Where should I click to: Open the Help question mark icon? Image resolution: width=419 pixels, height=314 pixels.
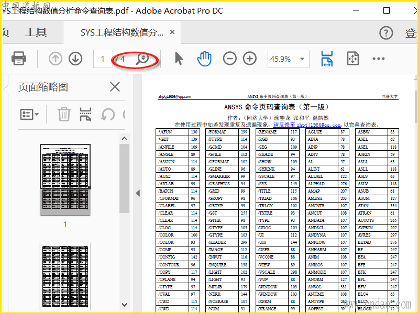click(x=386, y=33)
